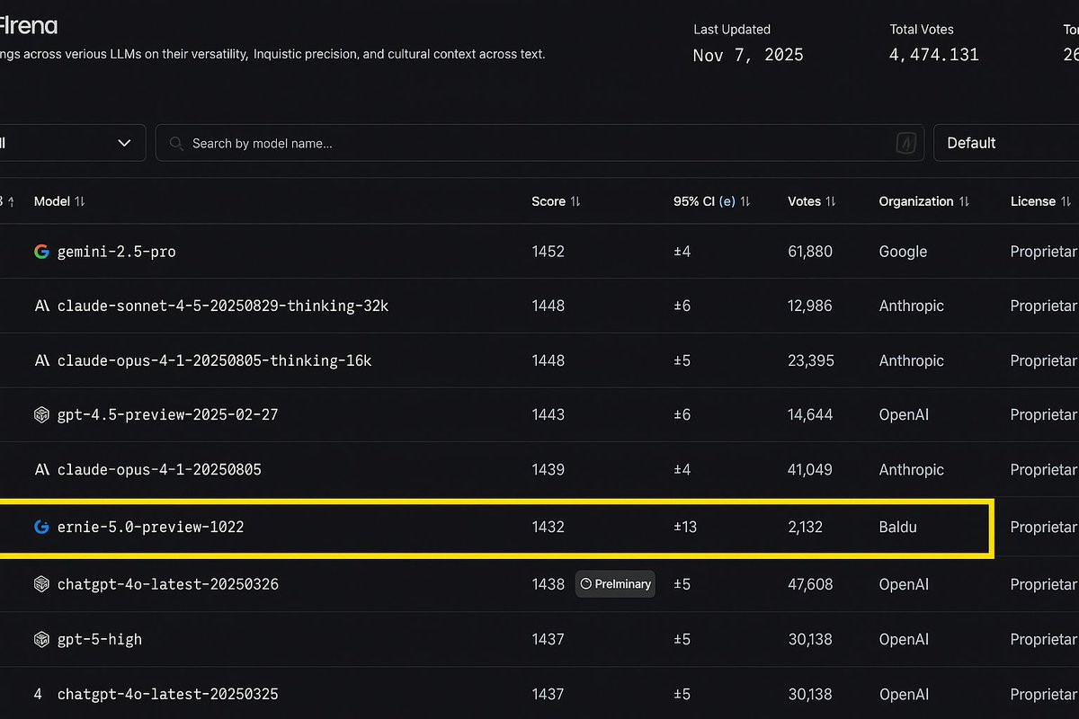Screen dimensions: 1079x719
Task: Click the logo icon beside ernie-5.0-preview-1022
Action: coord(41,527)
